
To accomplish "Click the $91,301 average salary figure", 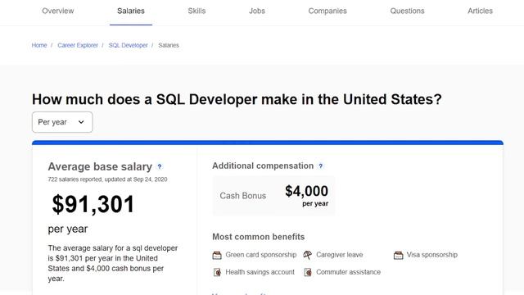I will pos(93,204).
